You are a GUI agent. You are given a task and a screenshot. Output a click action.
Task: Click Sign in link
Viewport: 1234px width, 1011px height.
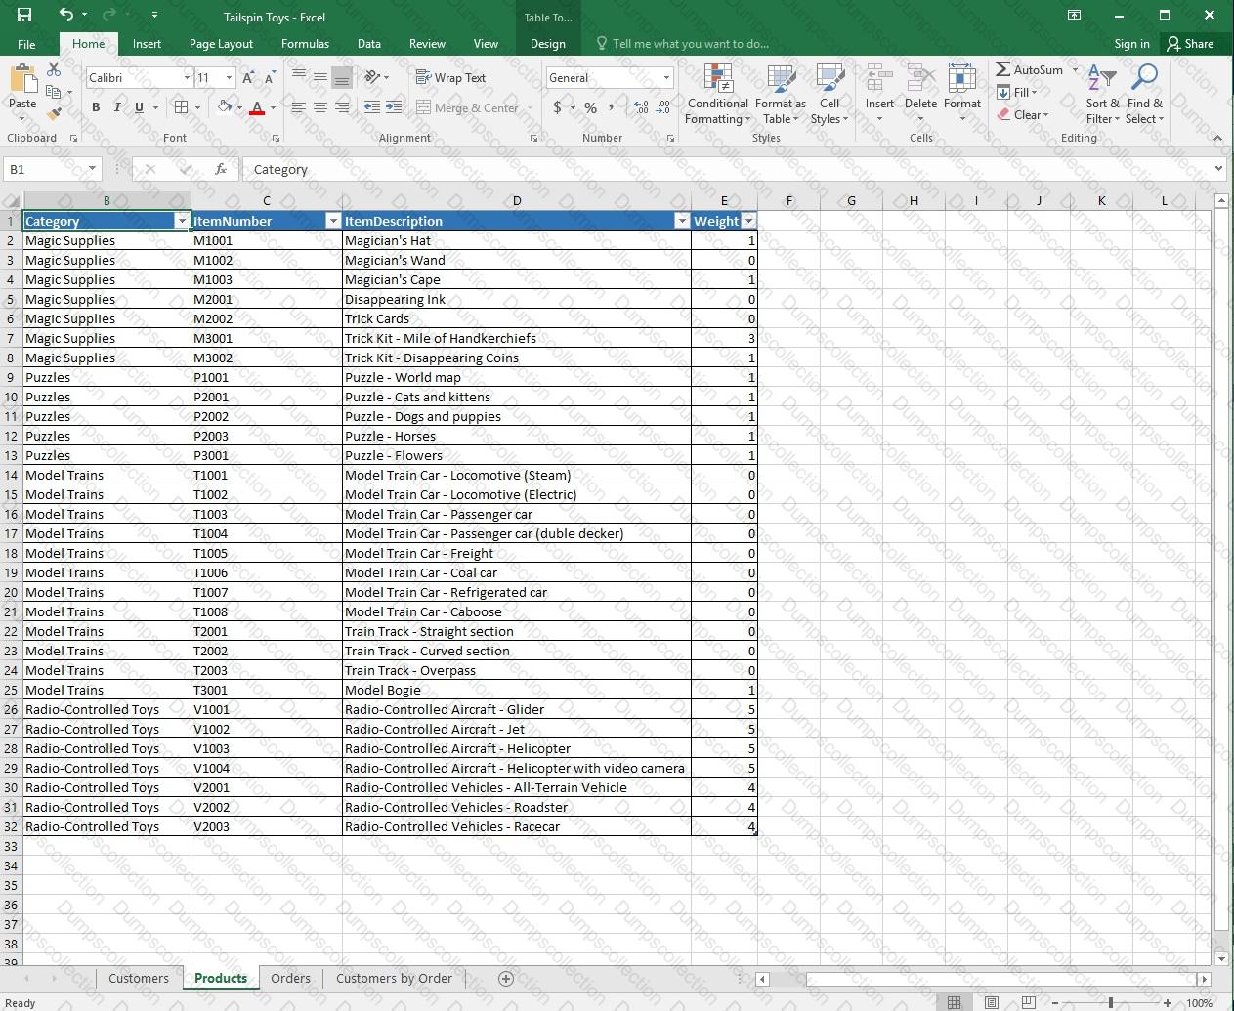1131,44
